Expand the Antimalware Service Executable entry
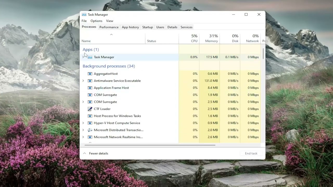Viewport: 333px width, 187px height. click(x=83, y=81)
